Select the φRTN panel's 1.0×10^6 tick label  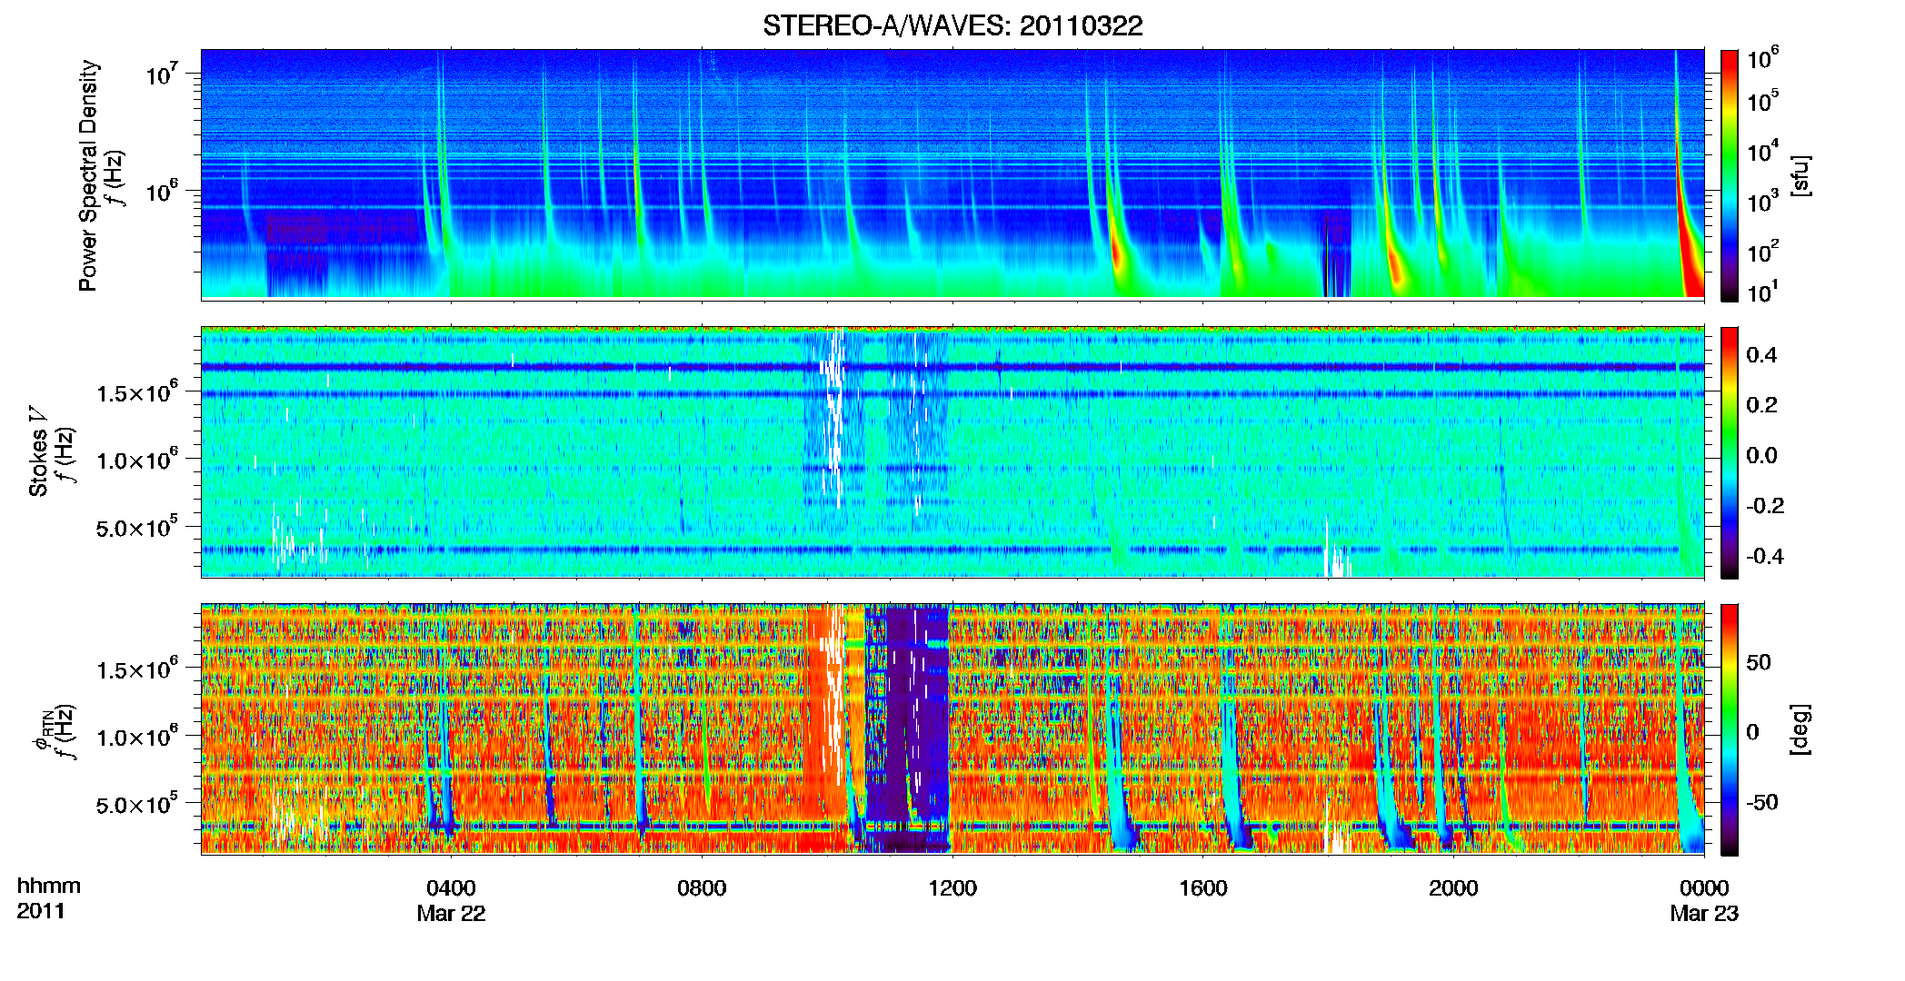(x=137, y=737)
